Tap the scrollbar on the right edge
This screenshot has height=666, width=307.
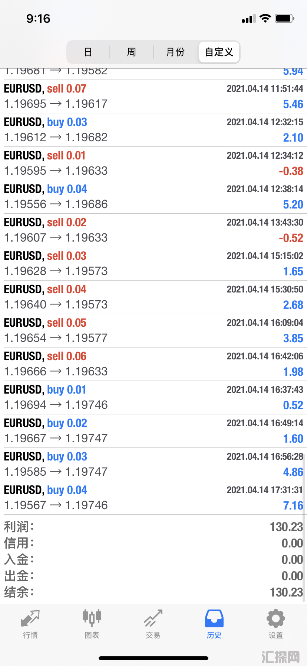tap(304, 528)
